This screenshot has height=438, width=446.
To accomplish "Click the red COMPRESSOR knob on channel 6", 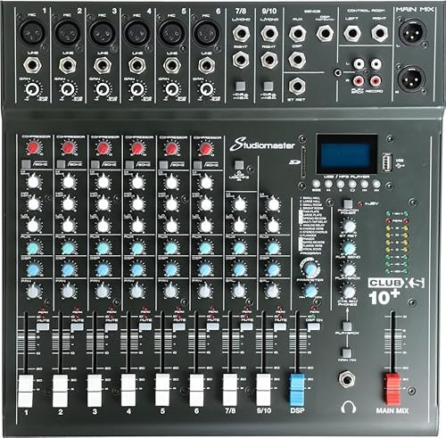I will click(205, 148).
